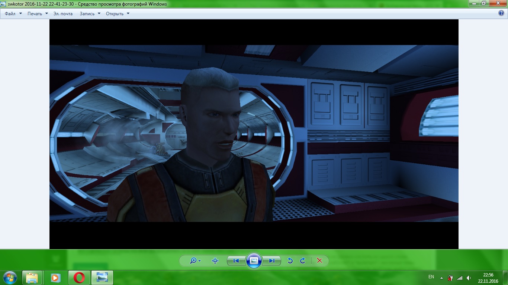
Task: Click the Photo Viewer title bar icon
Action: click(4, 4)
